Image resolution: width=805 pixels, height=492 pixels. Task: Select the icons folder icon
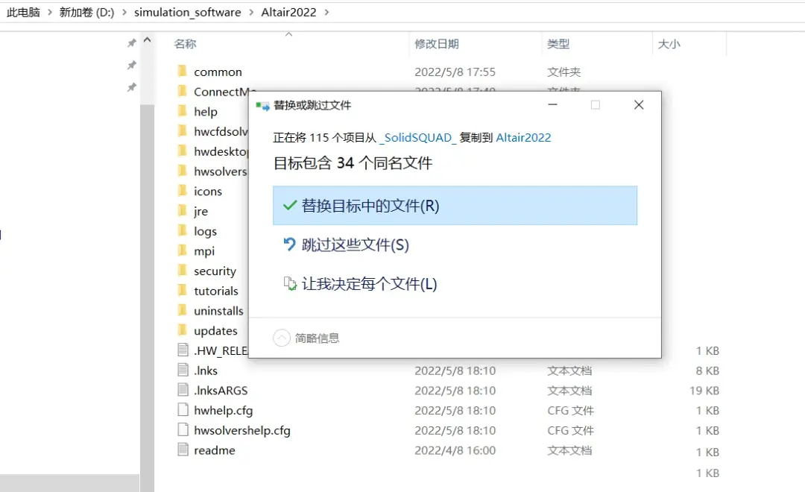183,191
